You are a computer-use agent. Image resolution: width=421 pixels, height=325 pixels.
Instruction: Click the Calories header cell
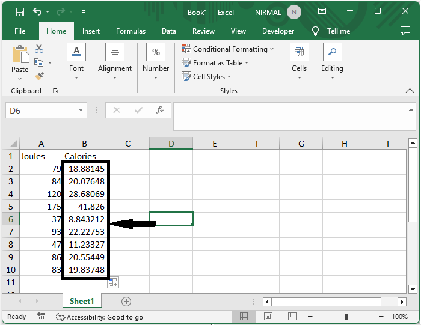84,156
